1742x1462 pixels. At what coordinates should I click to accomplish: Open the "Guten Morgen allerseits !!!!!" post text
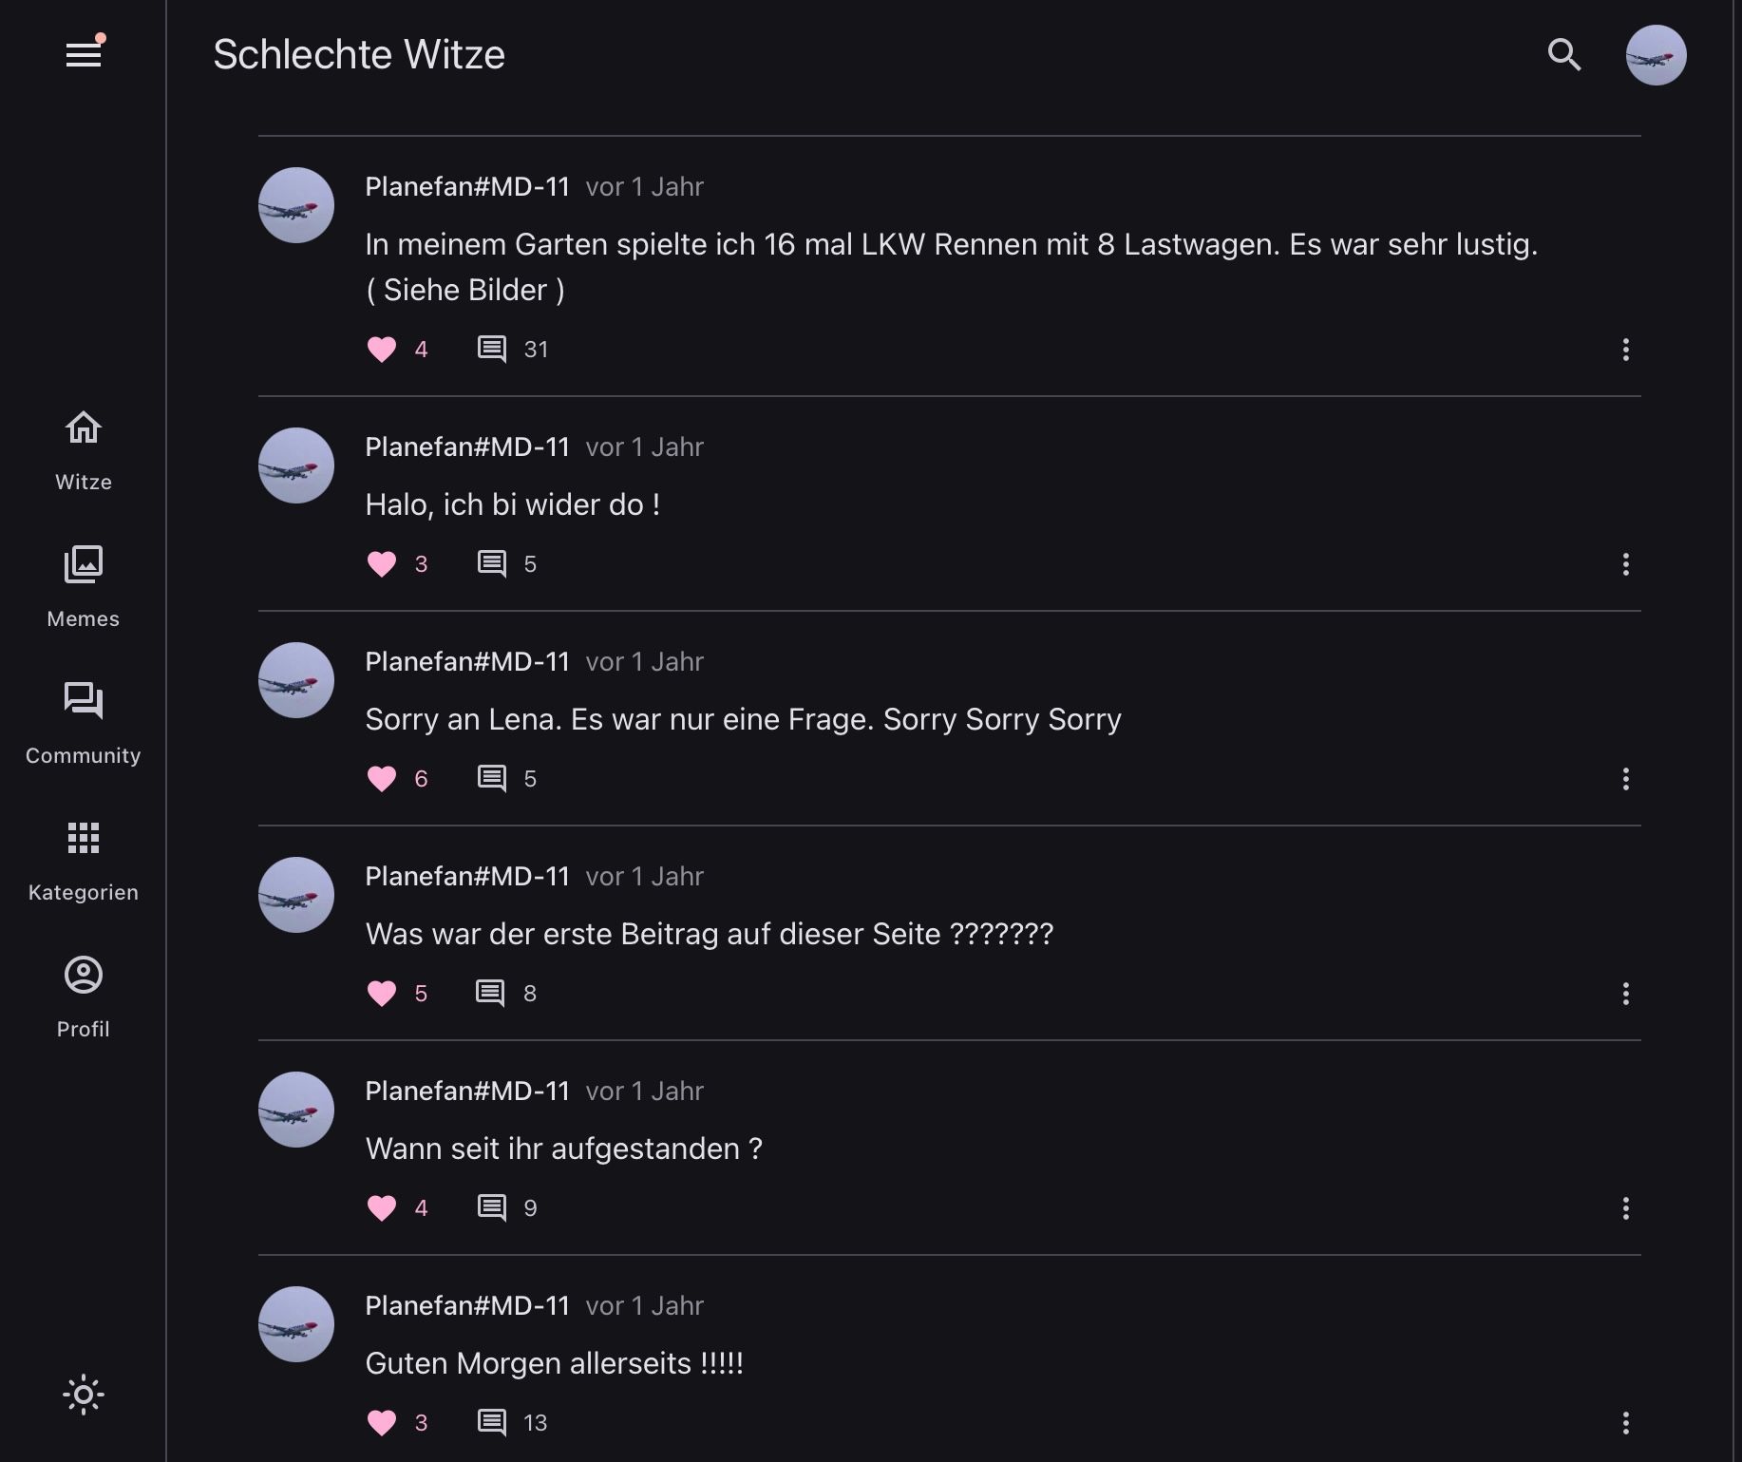[554, 1364]
